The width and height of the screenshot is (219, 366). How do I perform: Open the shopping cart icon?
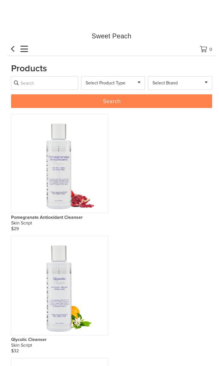pyautogui.click(x=203, y=49)
